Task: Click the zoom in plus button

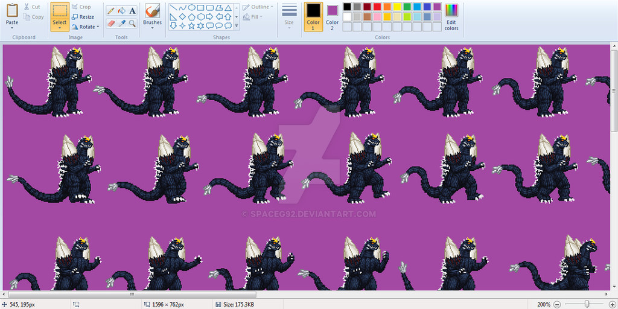Action: point(613,304)
